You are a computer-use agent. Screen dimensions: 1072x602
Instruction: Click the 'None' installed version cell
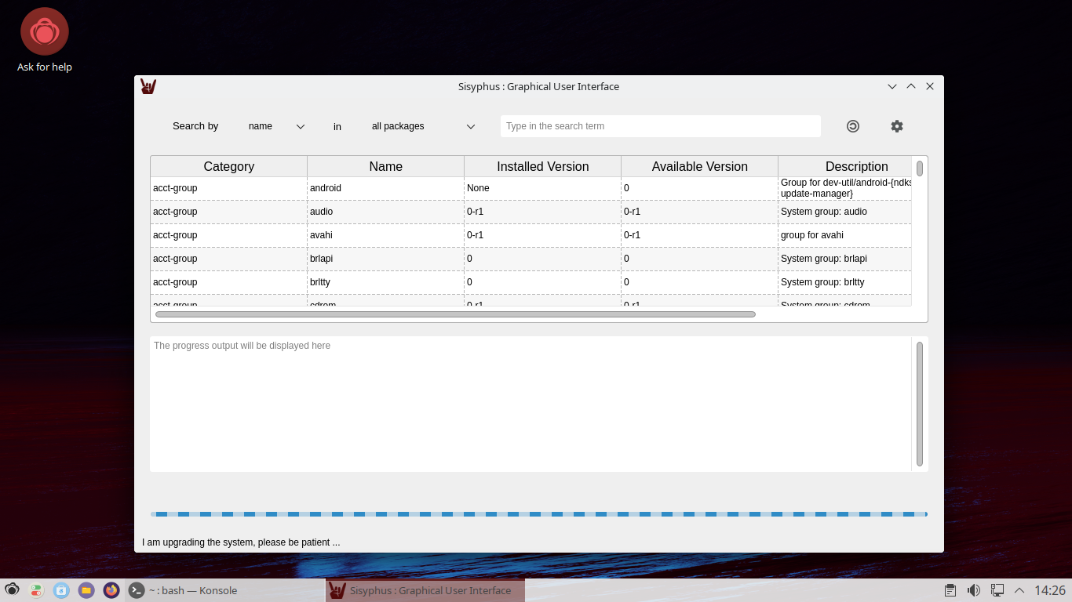pyautogui.click(x=543, y=188)
